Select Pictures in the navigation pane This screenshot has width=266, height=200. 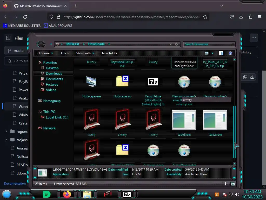tap(52, 84)
